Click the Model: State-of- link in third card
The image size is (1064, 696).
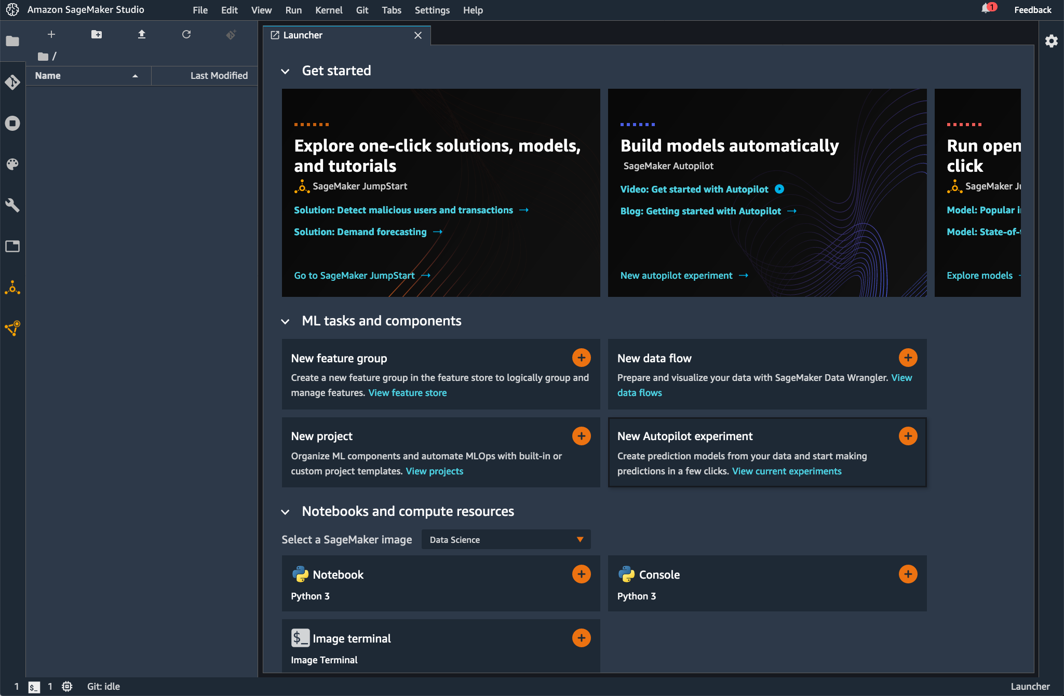(x=984, y=232)
